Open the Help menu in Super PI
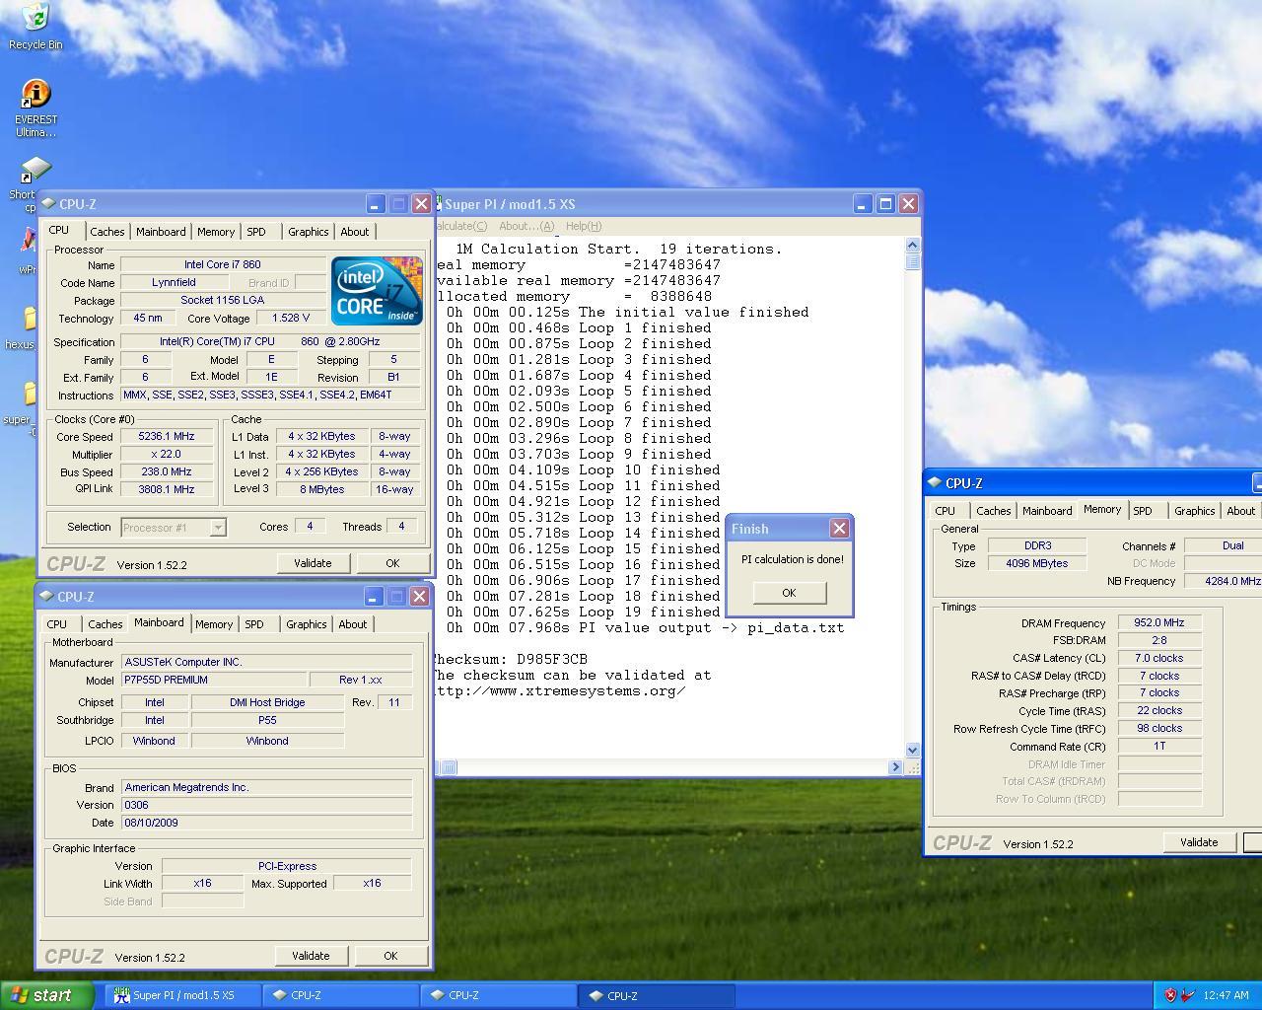The image size is (1262, 1010). [x=584, y=226]
